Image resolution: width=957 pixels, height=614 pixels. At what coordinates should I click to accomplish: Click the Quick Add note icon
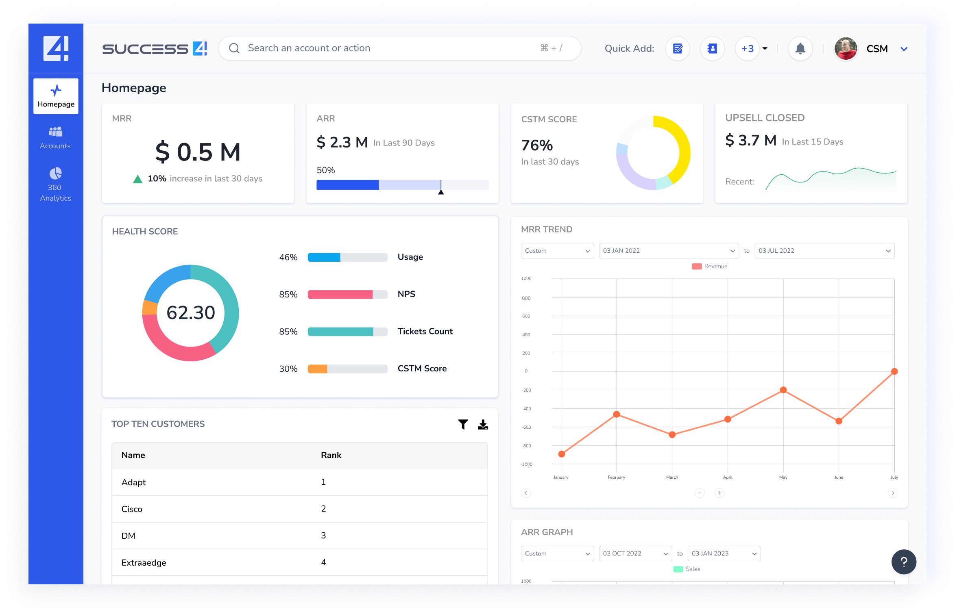pyautogui.click(x=677, y=49)
